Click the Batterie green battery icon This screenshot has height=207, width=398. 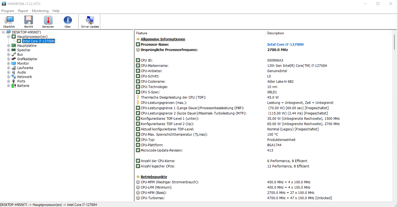[x=14, y=86]
